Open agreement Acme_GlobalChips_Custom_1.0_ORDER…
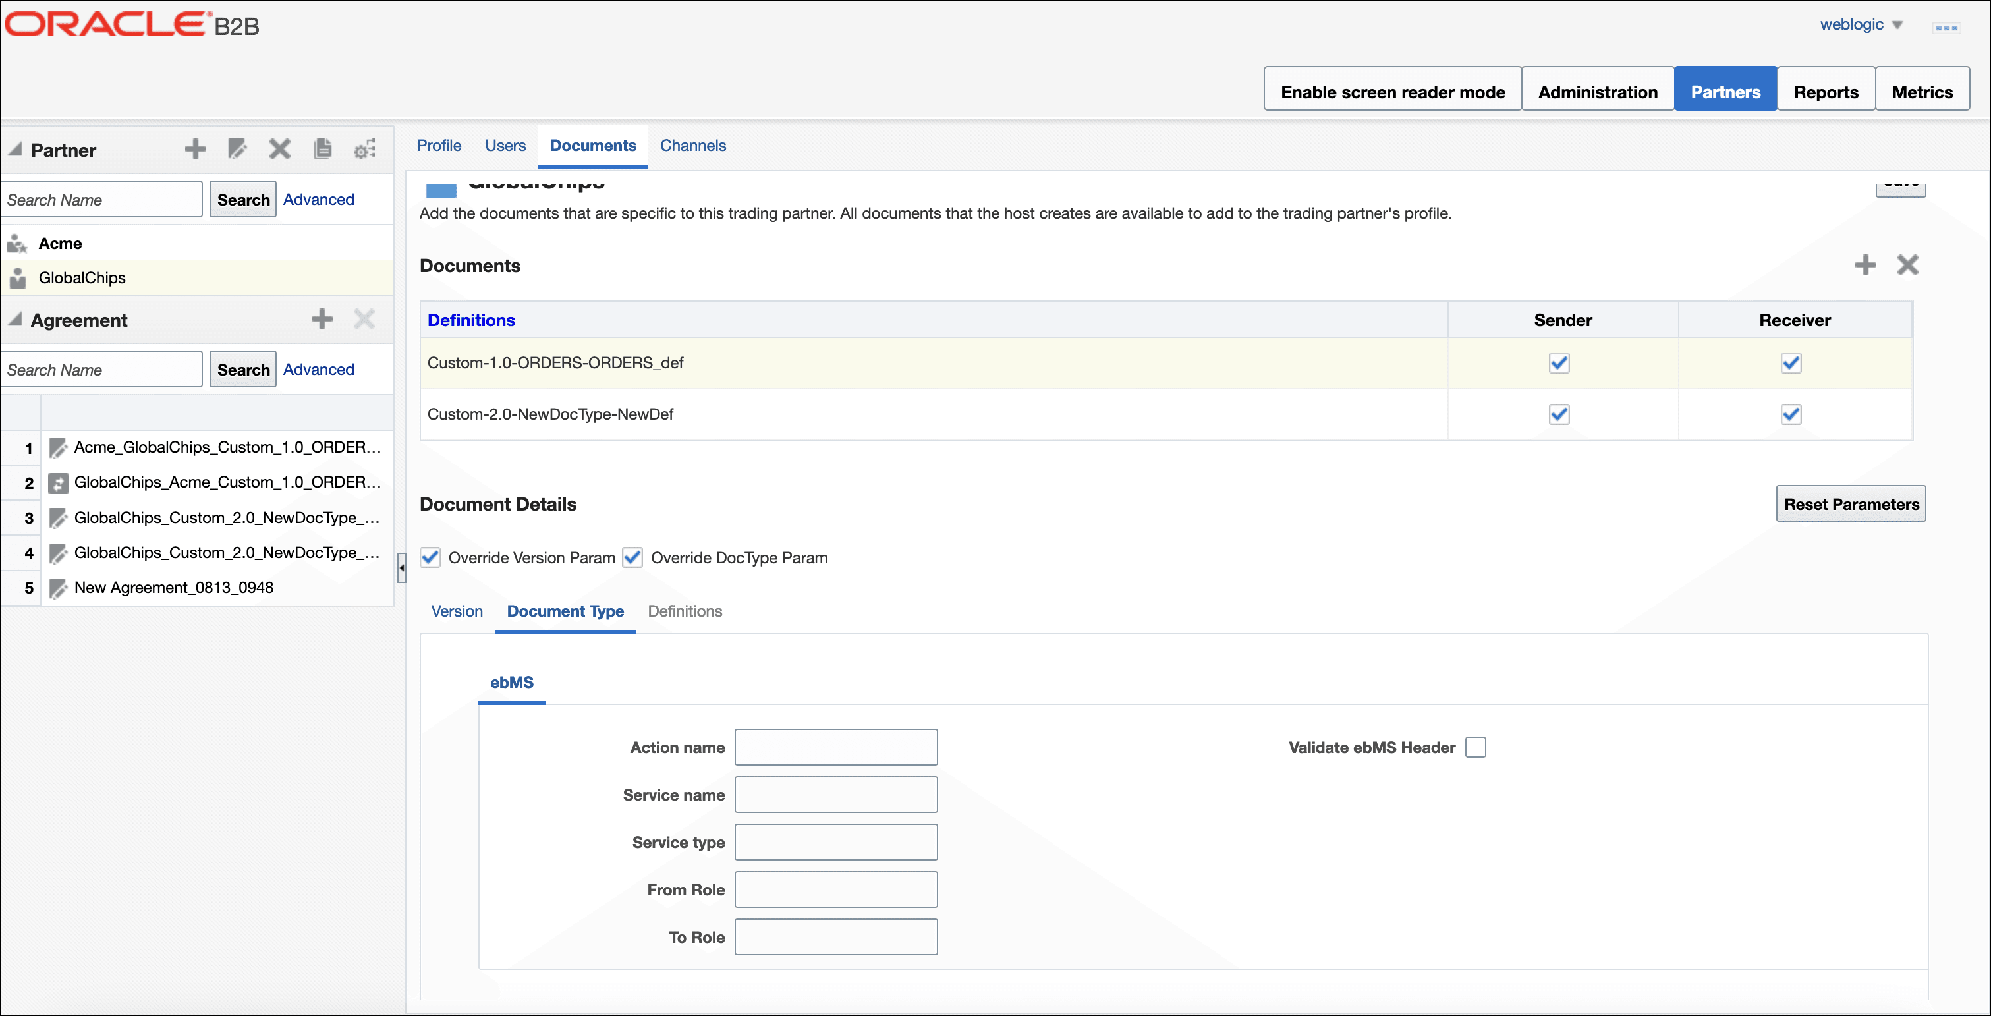This screenshot has height=1016, width=1991. (227, 447)
